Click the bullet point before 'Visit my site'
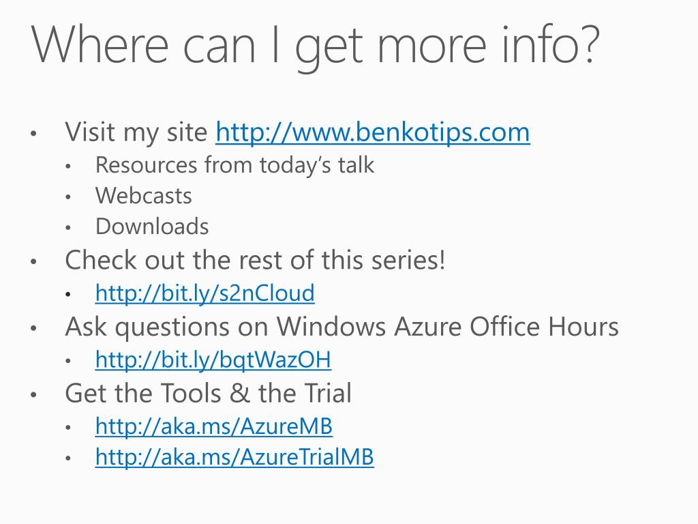The height and width of the screenshot is (524, 698). pyautogui.click(x=33, y=133)
